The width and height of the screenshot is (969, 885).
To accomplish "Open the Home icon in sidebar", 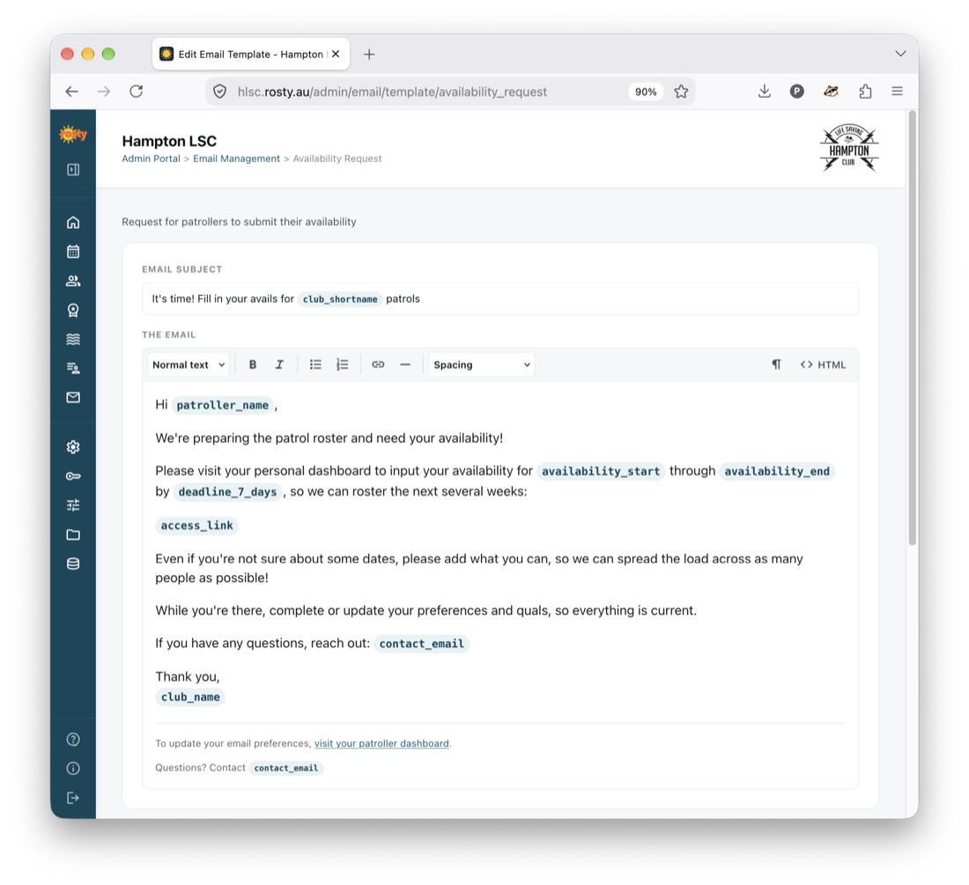I will point(73,222).
